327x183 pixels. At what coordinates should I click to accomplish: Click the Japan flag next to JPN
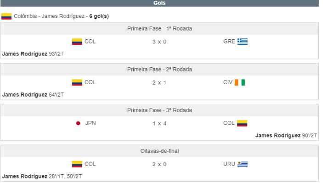click(78, 123)
